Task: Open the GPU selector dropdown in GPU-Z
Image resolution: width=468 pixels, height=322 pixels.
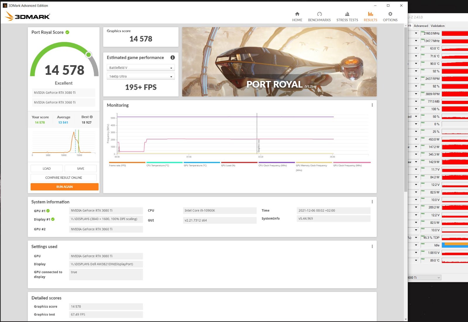Action: tap(424, 278)
